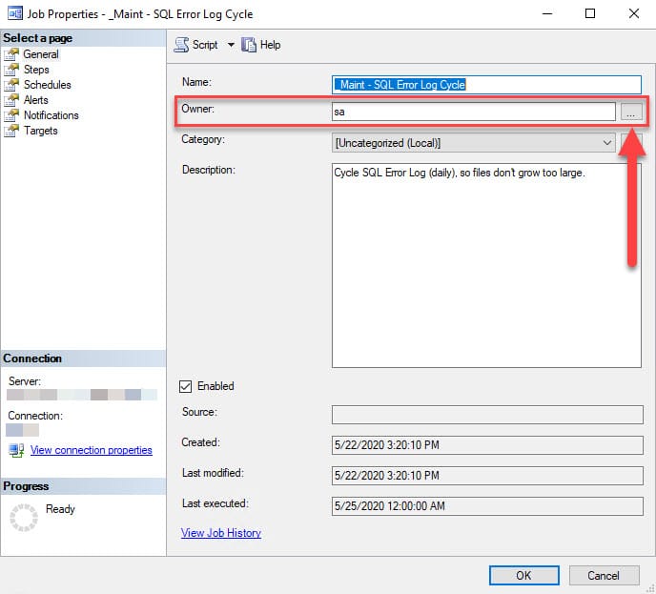Click the connection properties icon
This screenshot has width=656, height=594.
click(17, 450)
